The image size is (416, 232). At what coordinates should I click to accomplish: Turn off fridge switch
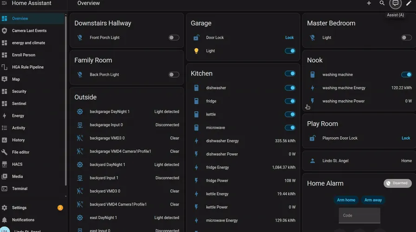290,101
